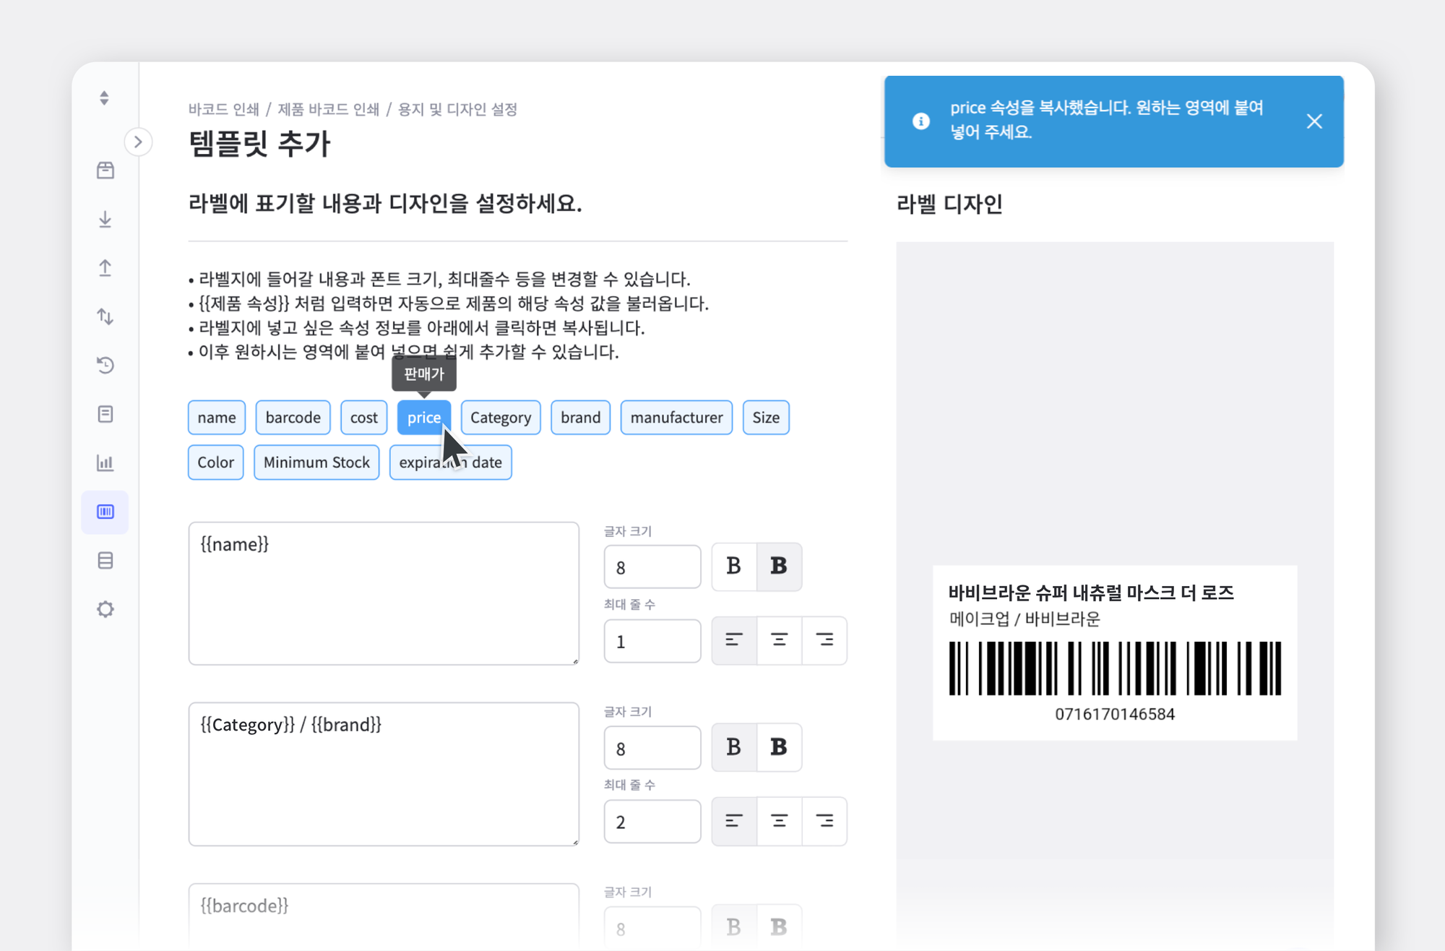1445x951 pixels.
Task: Edit max lines field for {{name}} row
Action: tap(652, 641)
